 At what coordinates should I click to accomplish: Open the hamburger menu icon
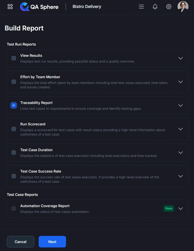(141, 6)
